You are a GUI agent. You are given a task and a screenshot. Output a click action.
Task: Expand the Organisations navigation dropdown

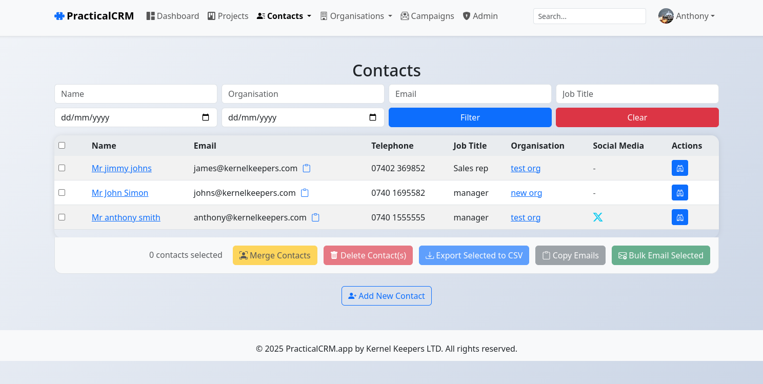pos(356,16)
